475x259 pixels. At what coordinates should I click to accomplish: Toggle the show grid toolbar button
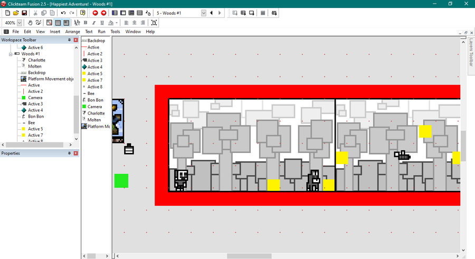click(49, 23)
